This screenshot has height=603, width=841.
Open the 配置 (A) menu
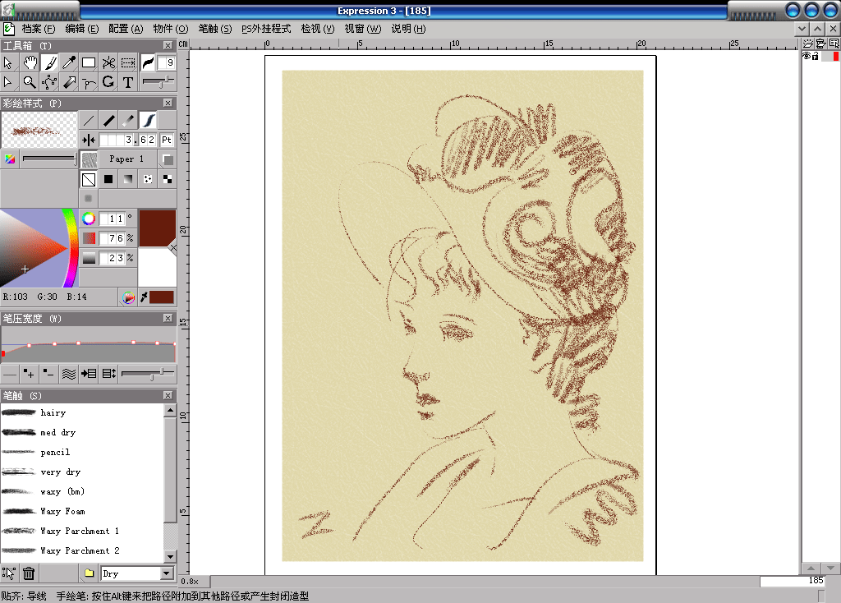coord(126,29)
